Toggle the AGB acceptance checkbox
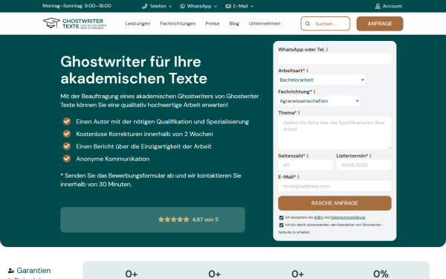The height and width of the screenshot is (279, 446). pyautogui.click(x=281, y=218)
